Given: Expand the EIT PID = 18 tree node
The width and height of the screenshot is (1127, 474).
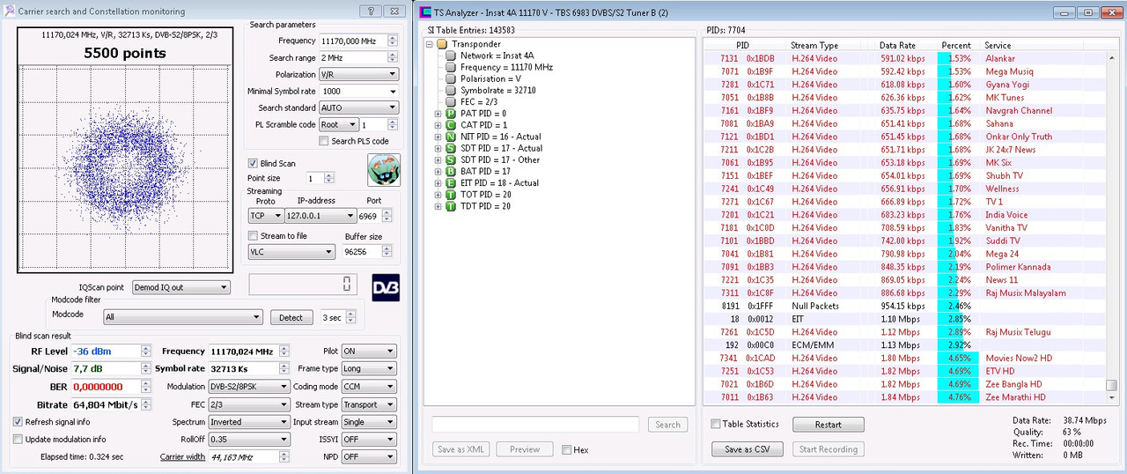Looking at the screenshot, I should point(438,182).
